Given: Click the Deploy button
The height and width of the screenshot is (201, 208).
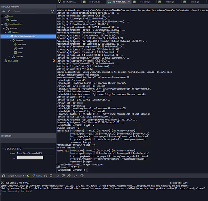Looking at the screenshot, I should pyautogui.click(x=37, y=176).
